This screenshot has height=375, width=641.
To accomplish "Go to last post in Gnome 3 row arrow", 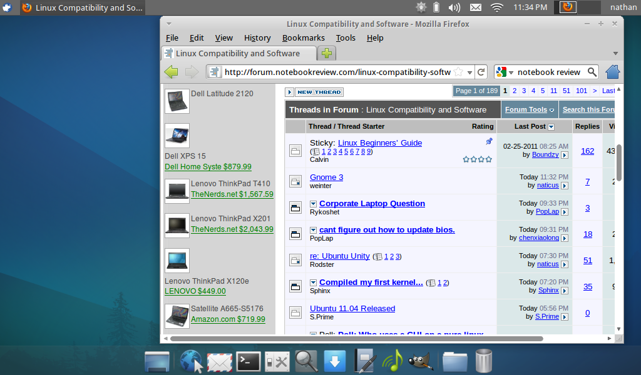I will [x=565, y=186].
